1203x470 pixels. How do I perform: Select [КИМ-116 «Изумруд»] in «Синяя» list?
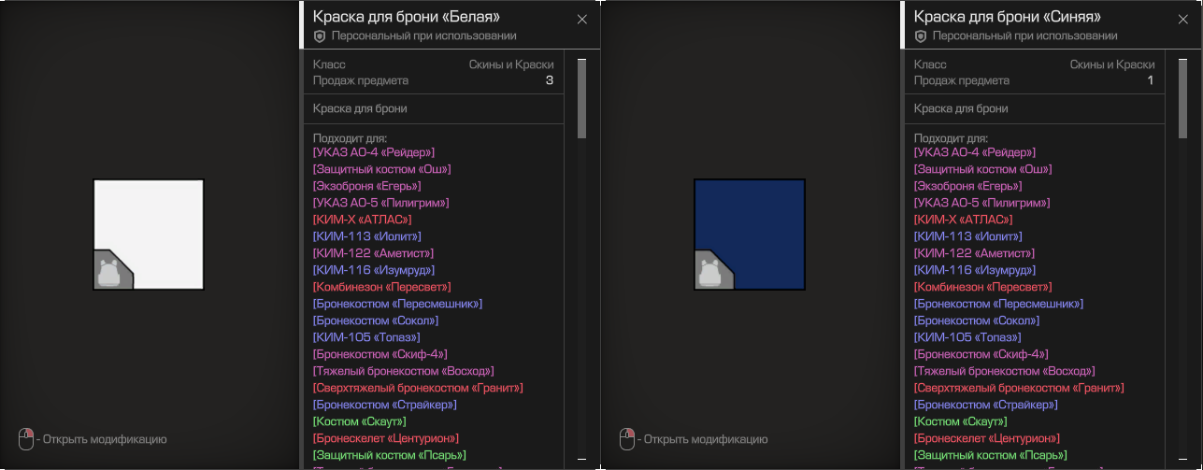click(974, 270)
